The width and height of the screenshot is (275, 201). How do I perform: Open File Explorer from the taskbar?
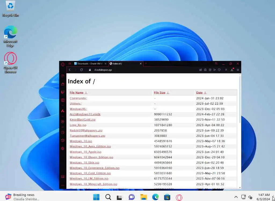143,197
